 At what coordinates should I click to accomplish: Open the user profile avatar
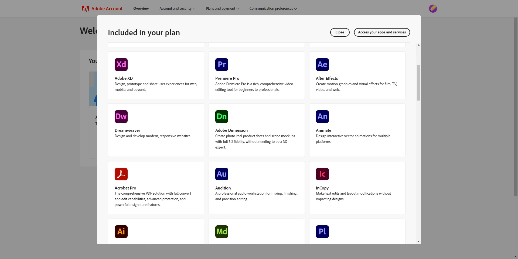pyautogui.click(x=433, y=9)
